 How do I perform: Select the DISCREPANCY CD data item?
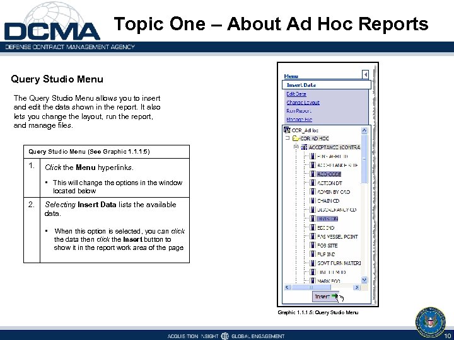(x=337, y=210)
